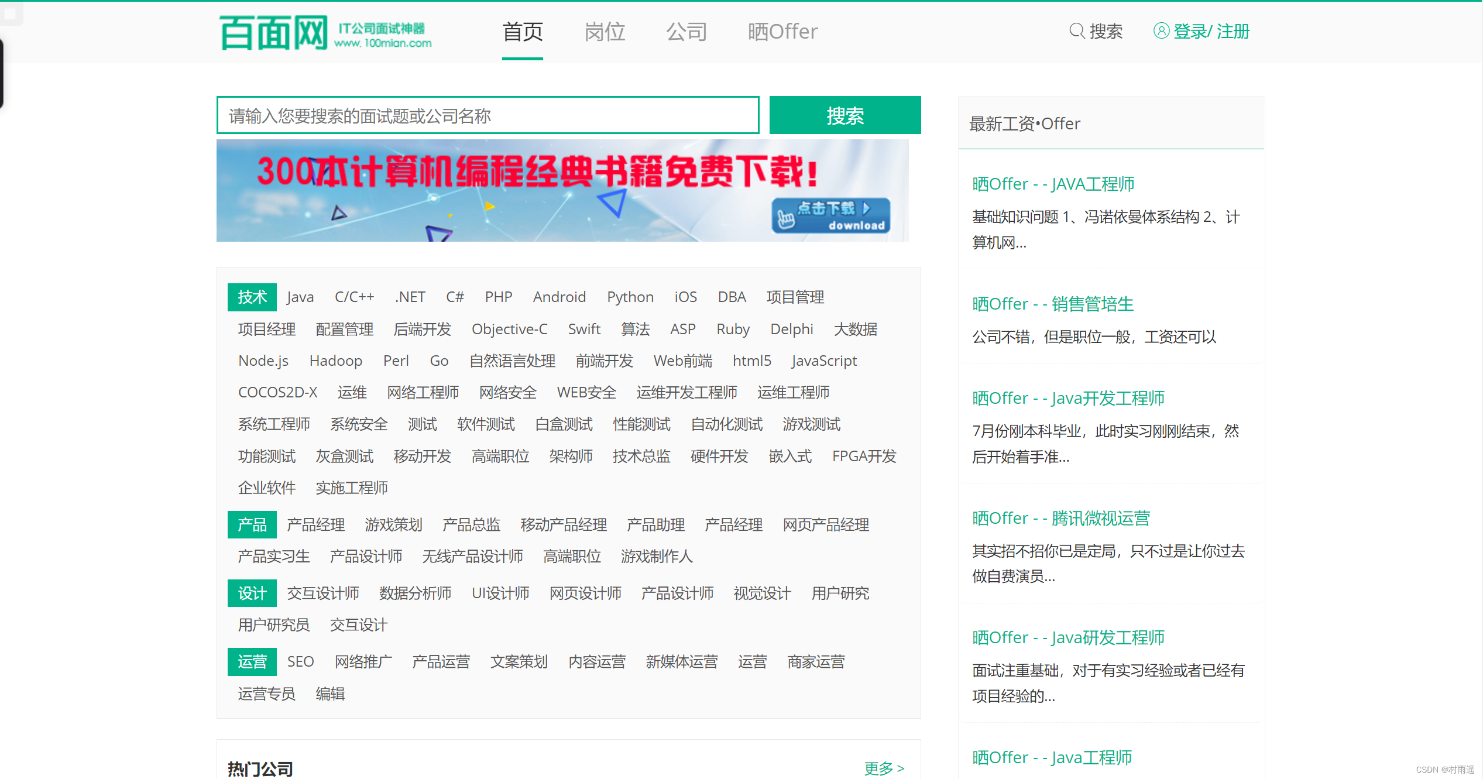Open the UI设计师 tag

501,593
